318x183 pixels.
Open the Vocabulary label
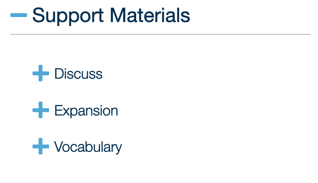[88, 147]
